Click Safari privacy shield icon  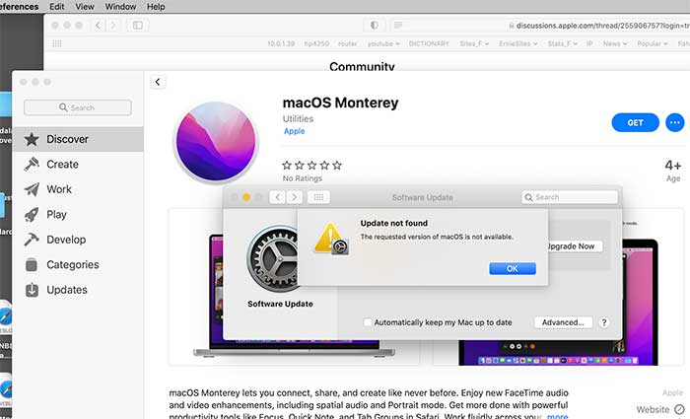(374, 25)
